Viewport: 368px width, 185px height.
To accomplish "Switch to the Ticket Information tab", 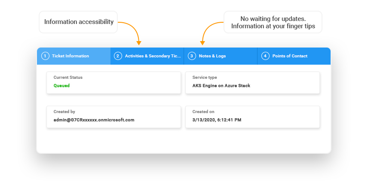I will (71, 56).
